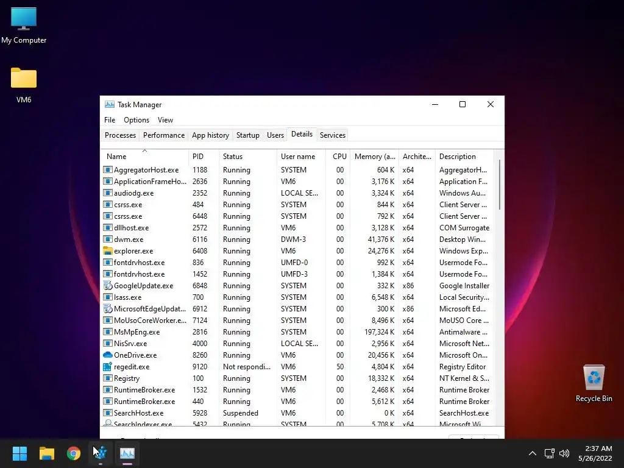Screen dimensions: 624x468
Task: Click the OneDrive.exe cloud icon
Action: click(x=107, y=355)
